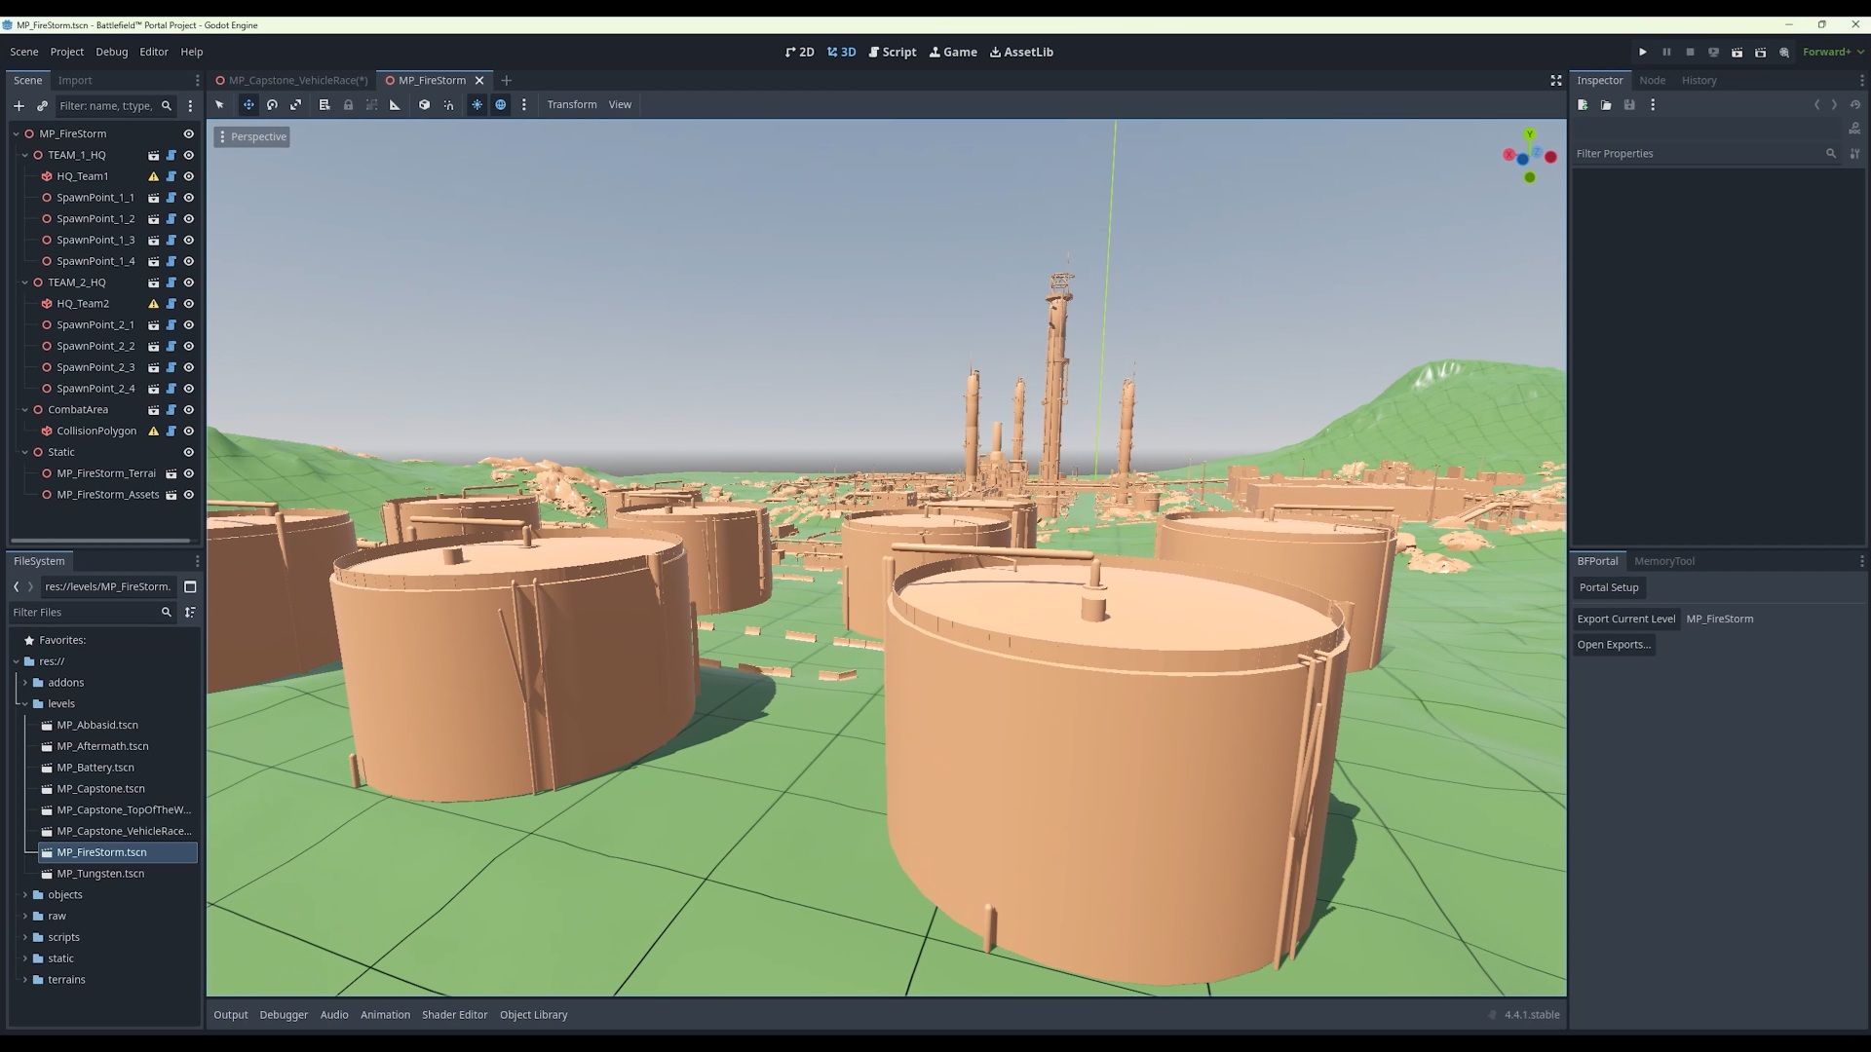Click the Portal Setup button
This screenshot has height=1052, width=1871.
tap(1608, 587)
